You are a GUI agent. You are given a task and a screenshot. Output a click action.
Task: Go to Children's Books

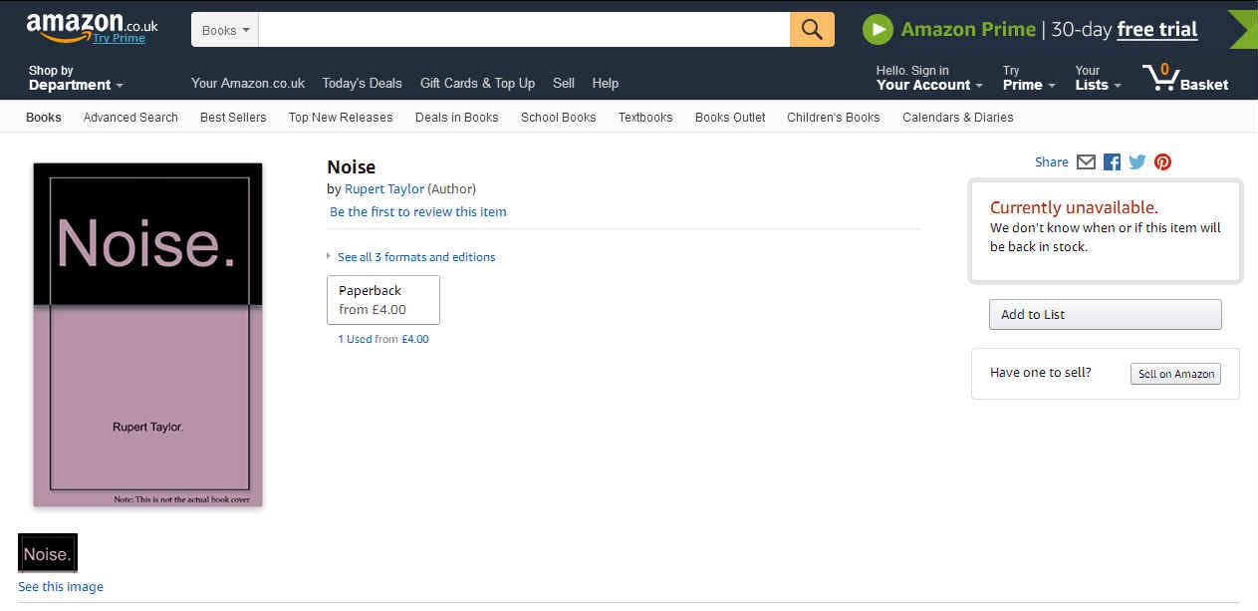click(834, 118)
